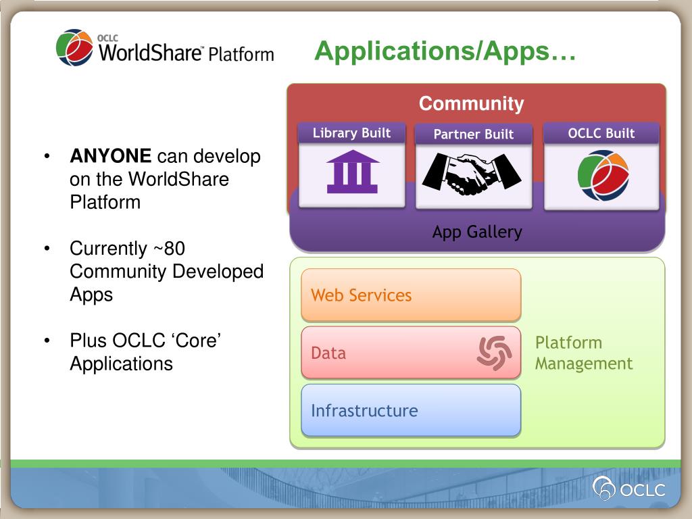Click the Web Services box
The width and height of the screenshot is (692, 519).
411,295
